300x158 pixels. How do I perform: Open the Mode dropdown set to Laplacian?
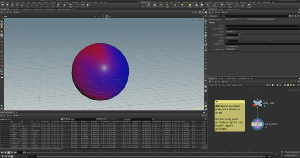tap(234, 38)
